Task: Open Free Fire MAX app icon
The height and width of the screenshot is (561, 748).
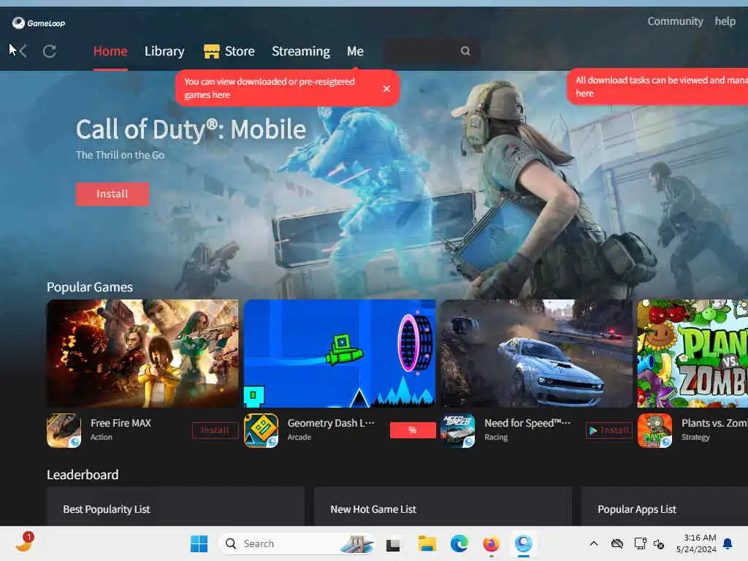Action: click(x=64, y=430)
